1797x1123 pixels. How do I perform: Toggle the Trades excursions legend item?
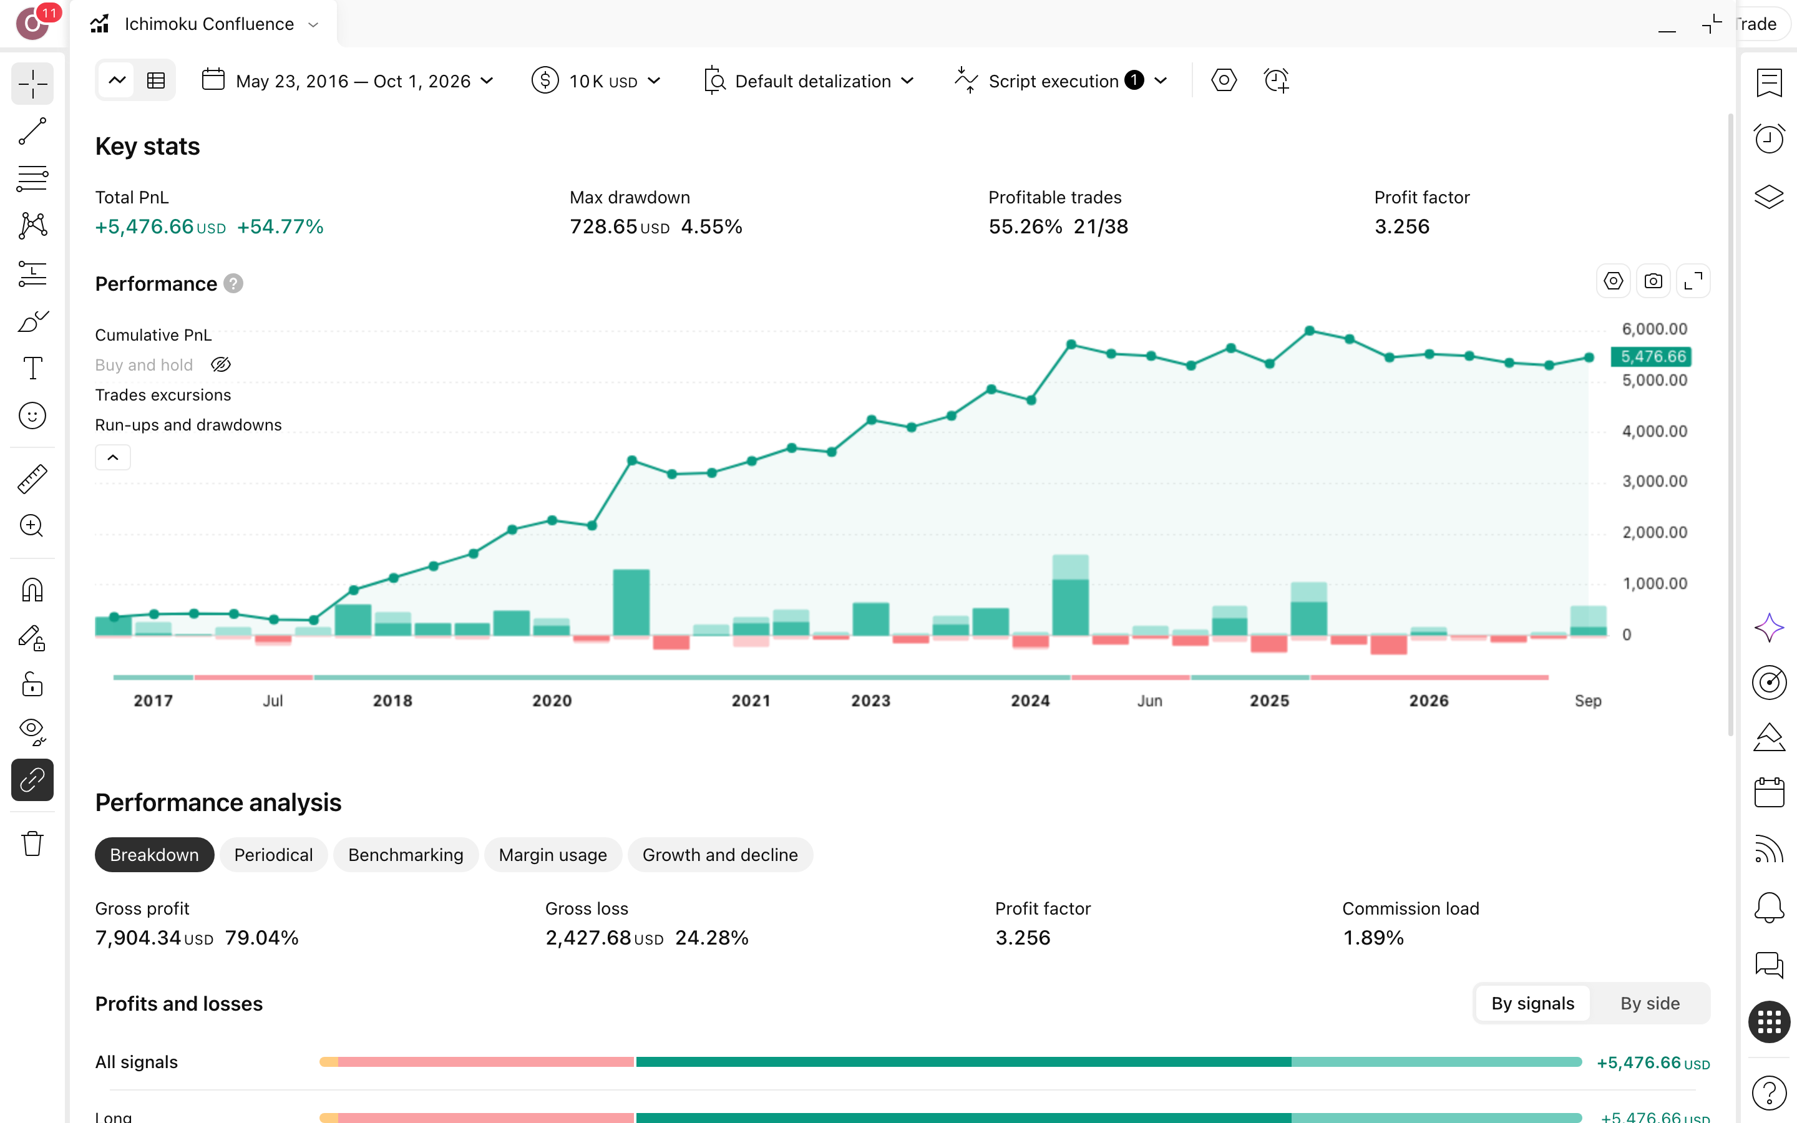163,395
